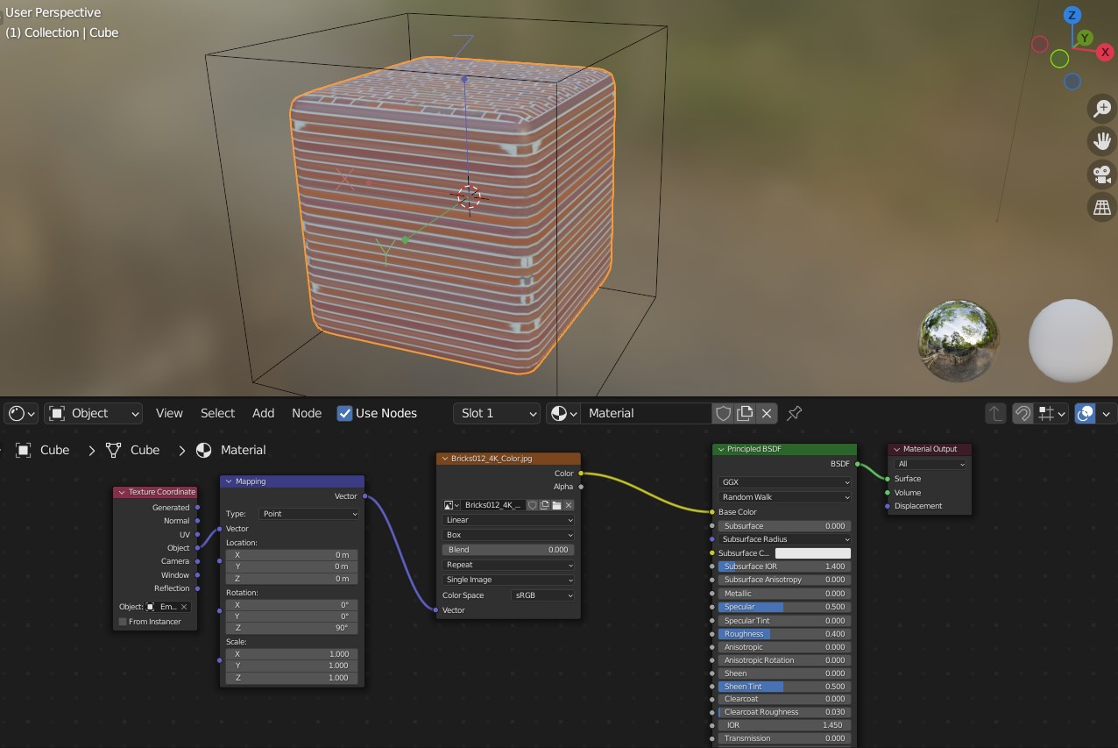Toggle node snapping magnet icon
The image size is (1118, 748).
(1022, 413)
